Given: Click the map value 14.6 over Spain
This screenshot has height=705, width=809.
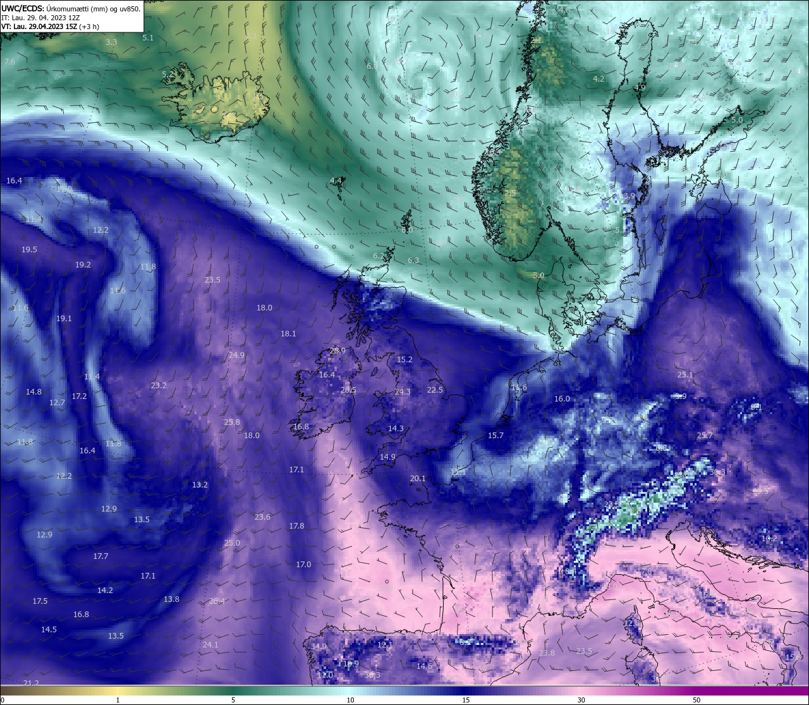Looking at the screenshot, I should 424,666.
